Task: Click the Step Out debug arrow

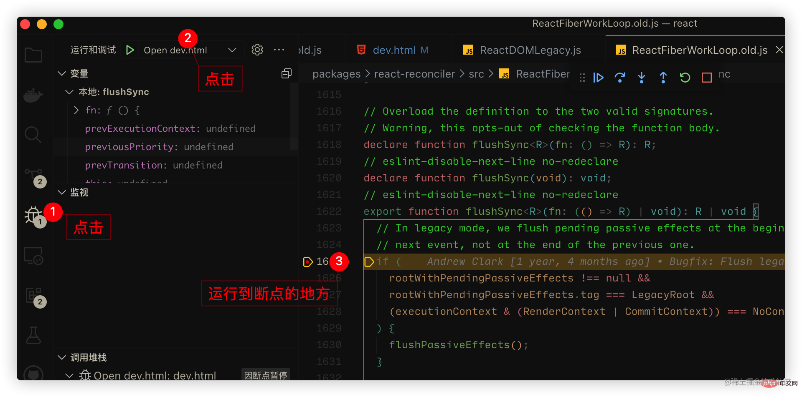Action: pyautogui.click(x=663, y=78)
